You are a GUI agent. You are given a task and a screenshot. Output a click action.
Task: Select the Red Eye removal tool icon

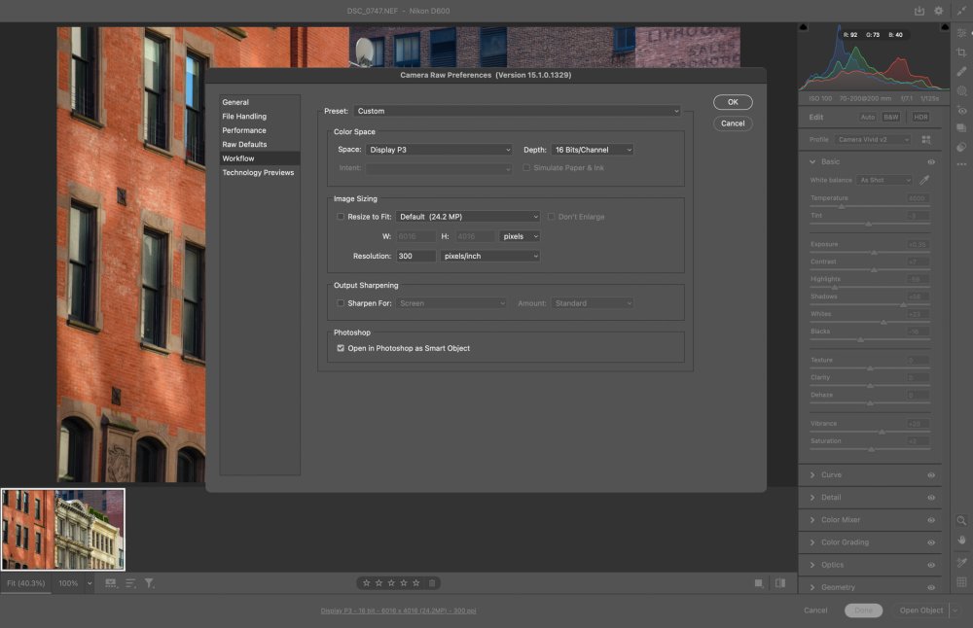(961, 110)
